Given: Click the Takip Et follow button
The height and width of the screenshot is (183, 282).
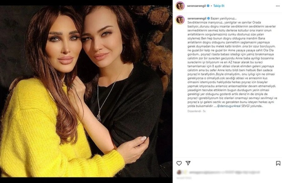Looking at the screenshot, I should (219, 6).
